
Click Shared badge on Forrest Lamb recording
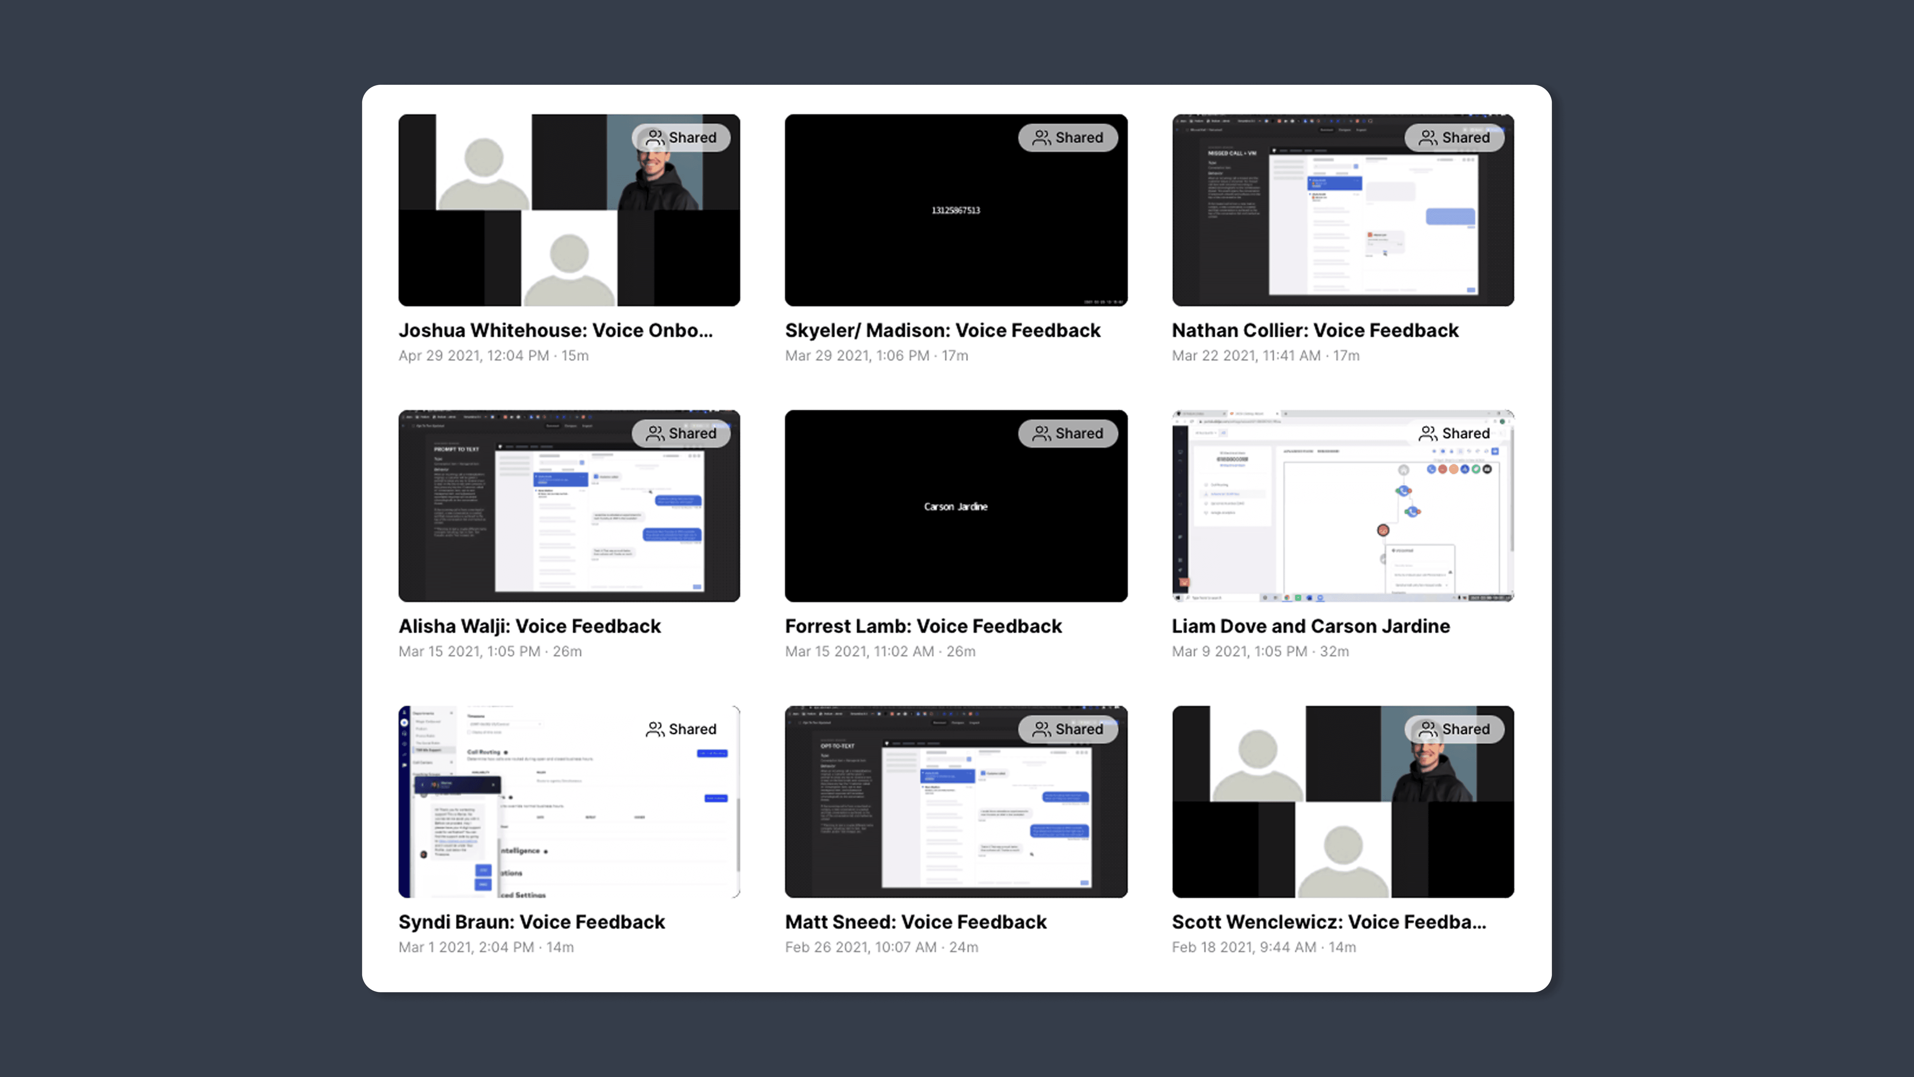tap(1067, 433)
